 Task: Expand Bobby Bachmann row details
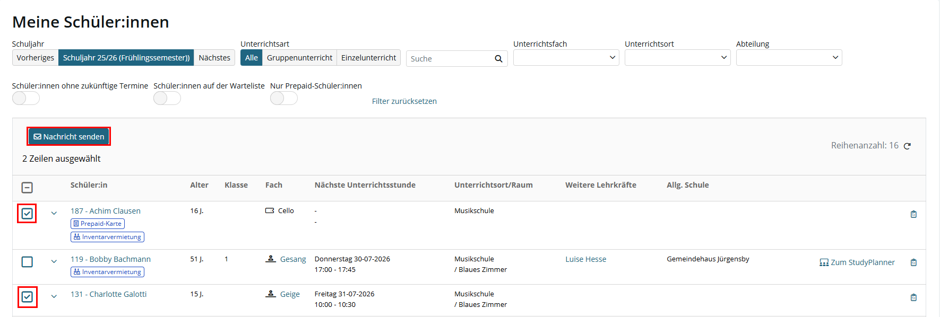coord(54,261)
